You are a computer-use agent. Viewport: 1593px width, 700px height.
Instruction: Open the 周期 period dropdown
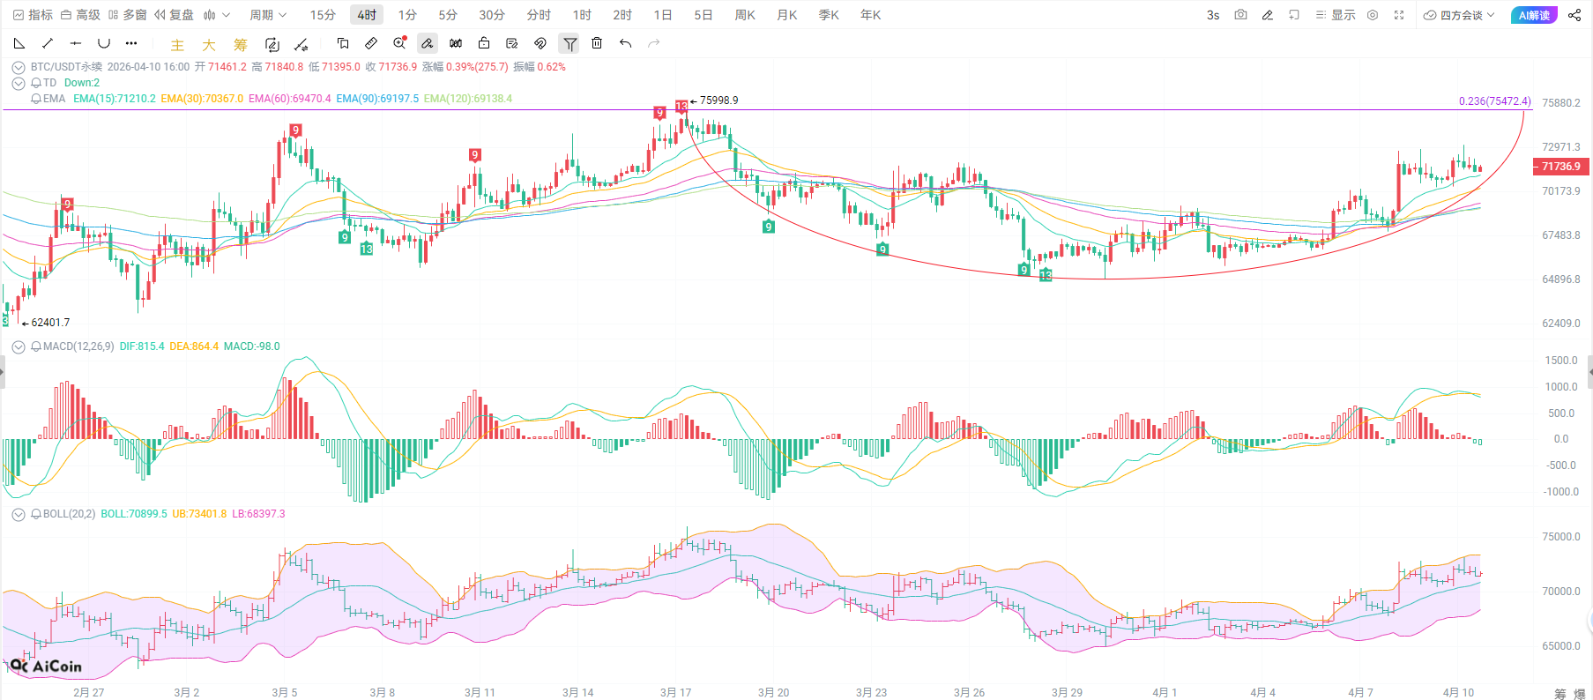[268, 15]
